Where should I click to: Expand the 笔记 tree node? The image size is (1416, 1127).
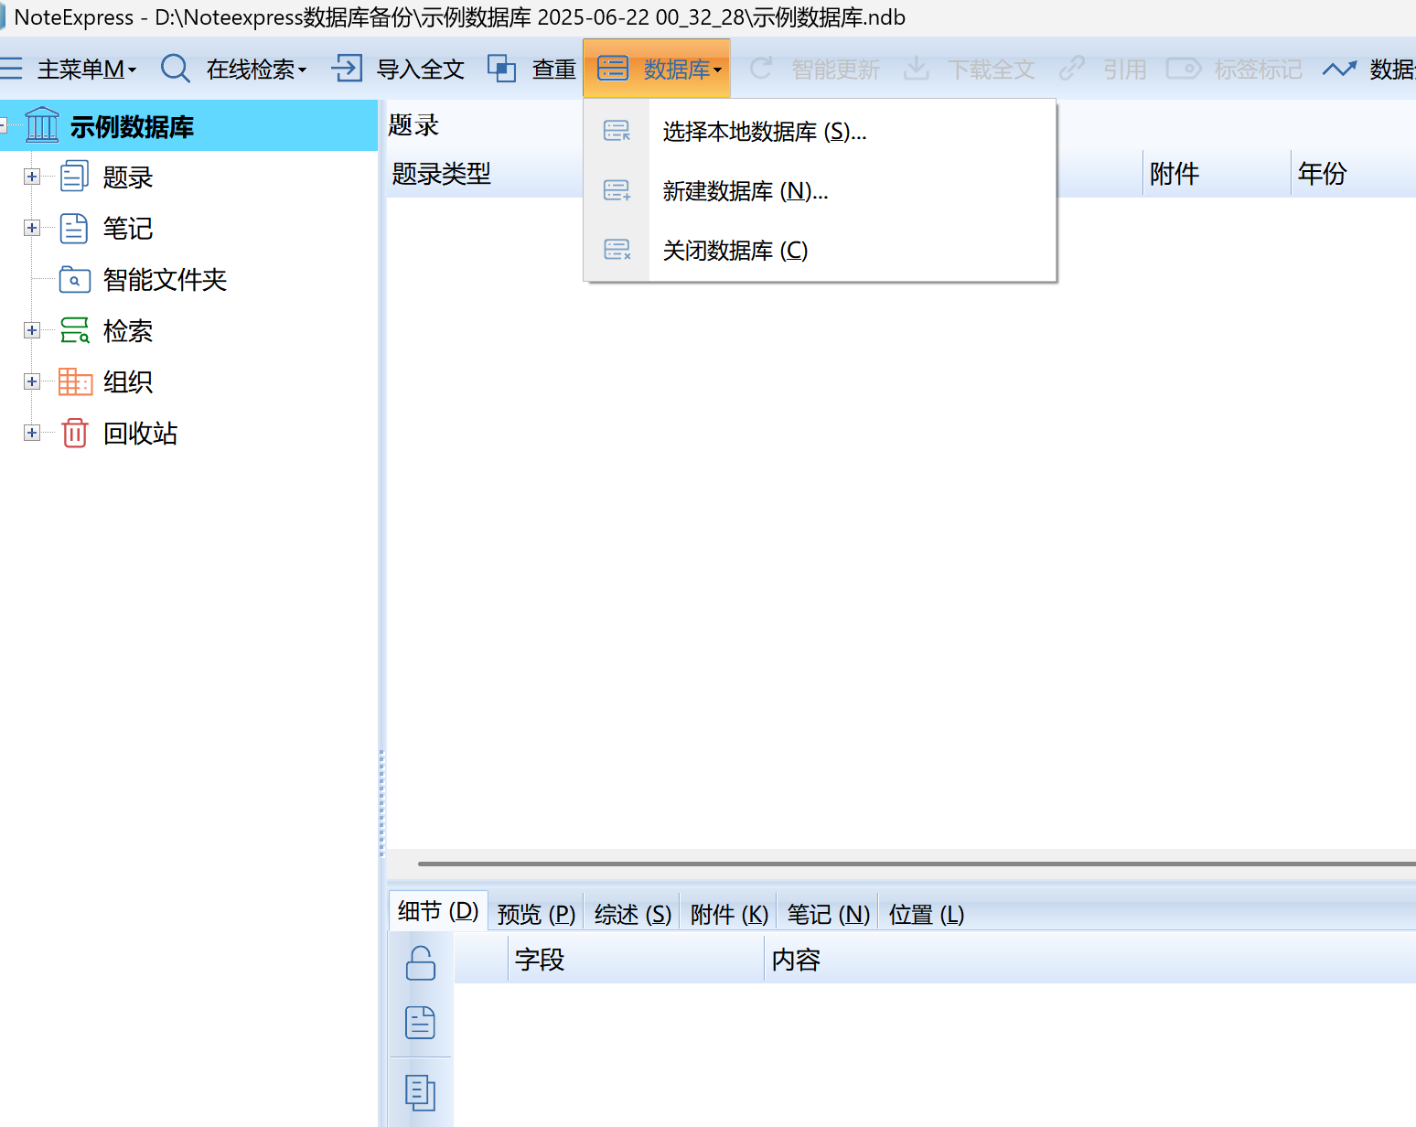point(32,228)
